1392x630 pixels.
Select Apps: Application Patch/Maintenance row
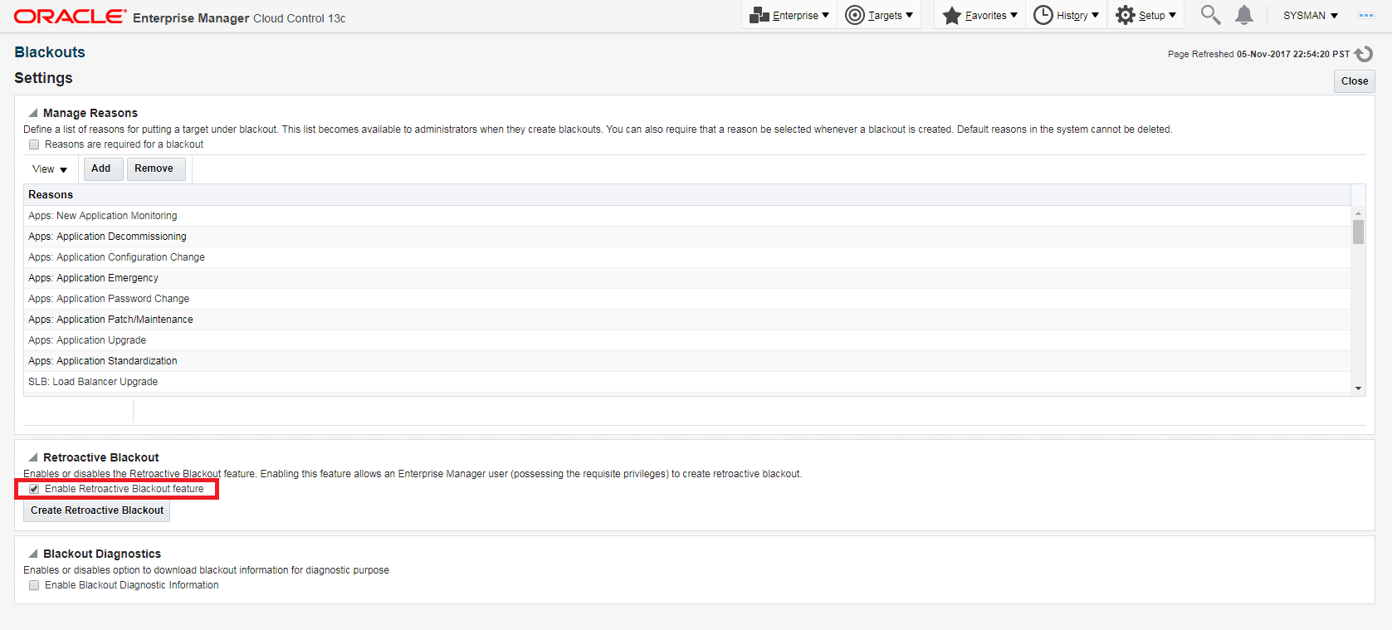[x=687, y=320]
